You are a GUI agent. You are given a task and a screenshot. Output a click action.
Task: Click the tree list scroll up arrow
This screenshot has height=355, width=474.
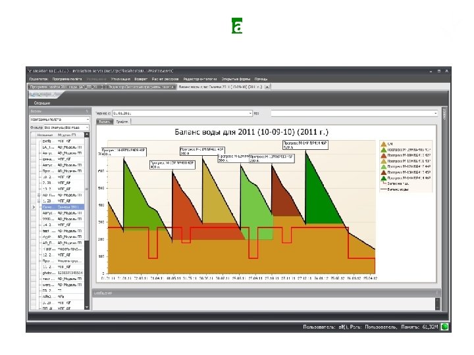tap(87, 135)
